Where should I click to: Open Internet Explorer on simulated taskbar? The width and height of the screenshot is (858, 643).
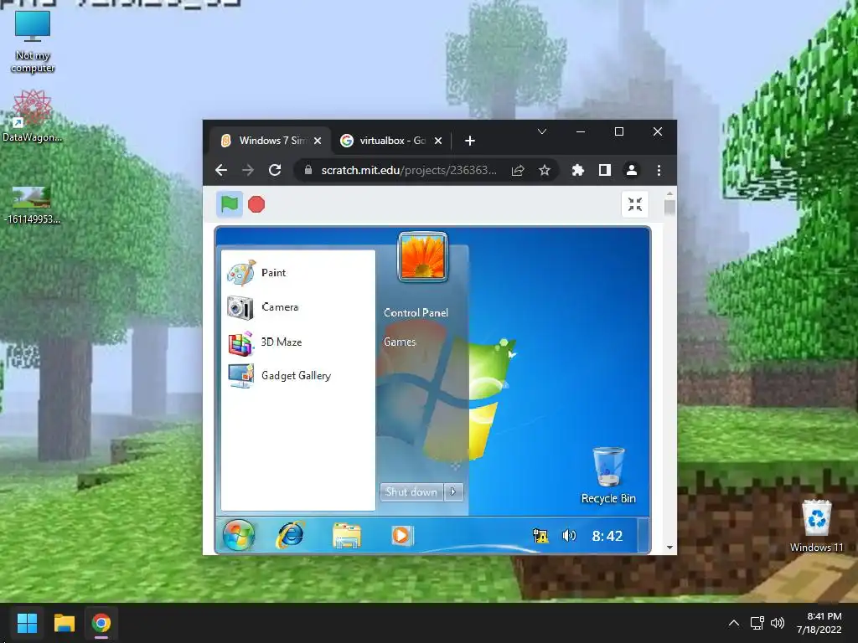tap(291, 535)
